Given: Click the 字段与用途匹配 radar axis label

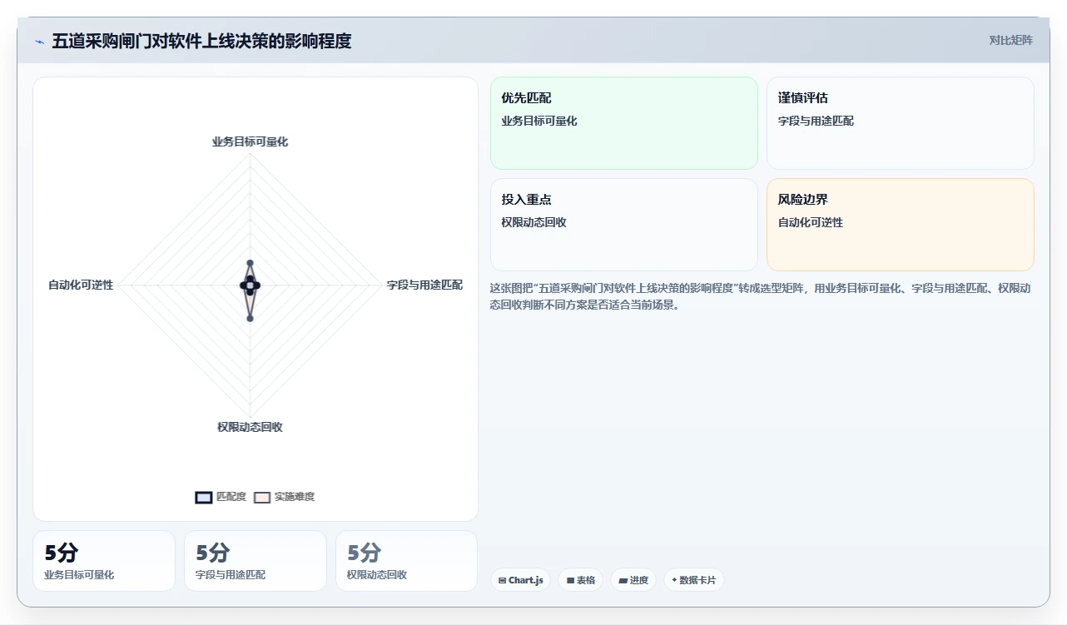Looking at the screenshot, I should pos(424,285).
